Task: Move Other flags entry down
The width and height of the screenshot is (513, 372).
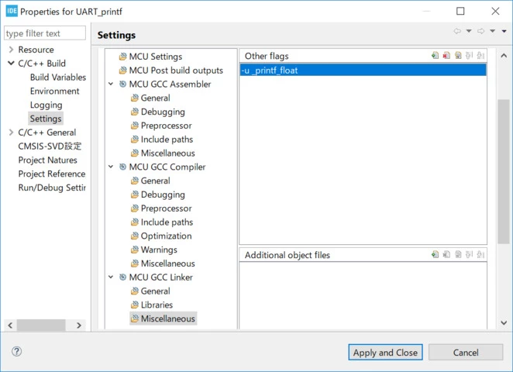Action: [480, 56]
